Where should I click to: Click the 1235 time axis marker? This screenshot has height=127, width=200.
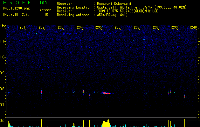[98, 27]
